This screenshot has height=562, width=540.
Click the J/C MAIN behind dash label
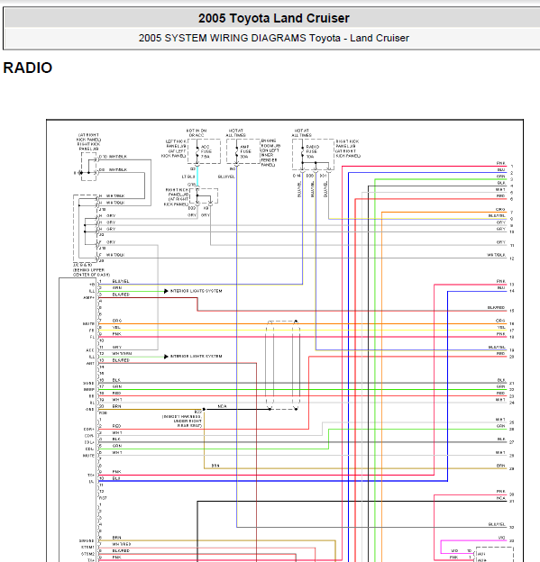tap(89, 270)
